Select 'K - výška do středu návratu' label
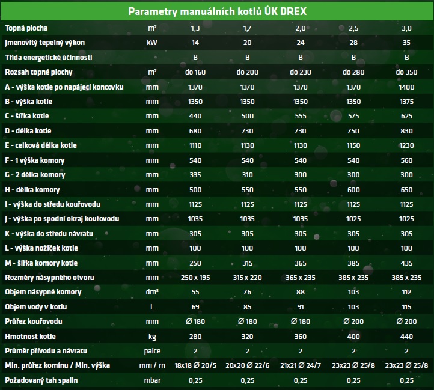Image resolution: width=434 pixels, height=390 pixels. 49,234
